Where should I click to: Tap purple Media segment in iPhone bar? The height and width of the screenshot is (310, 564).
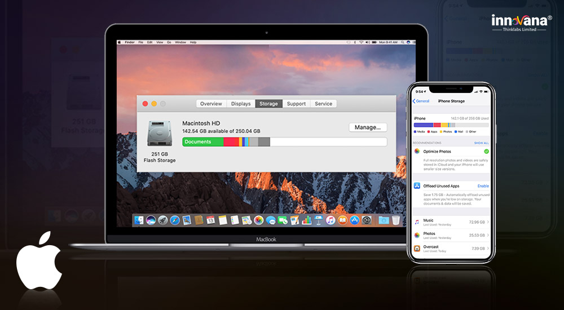pos(424,125)
